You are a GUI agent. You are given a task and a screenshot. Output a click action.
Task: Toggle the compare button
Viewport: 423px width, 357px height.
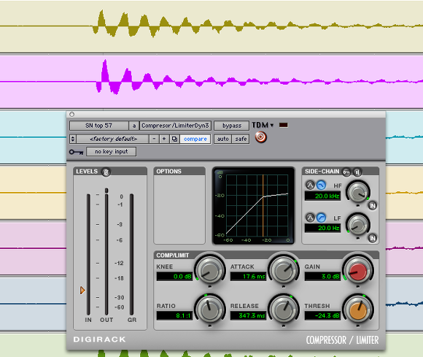tap(195, 139)
